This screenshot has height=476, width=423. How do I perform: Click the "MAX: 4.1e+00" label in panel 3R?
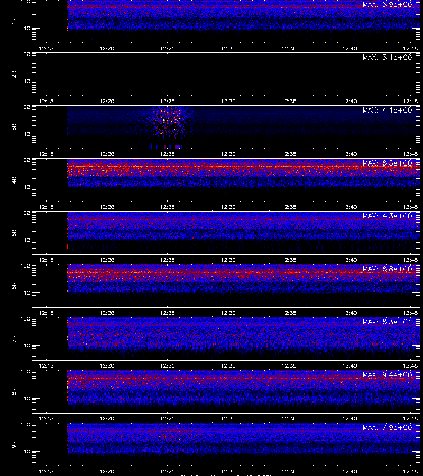click(x=387, y=110)
